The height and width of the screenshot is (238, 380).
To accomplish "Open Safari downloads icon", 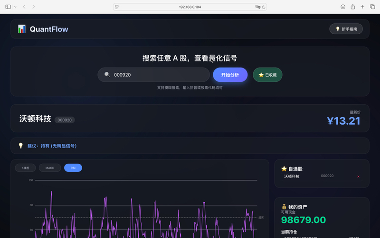I will click(x=342, y=7).
